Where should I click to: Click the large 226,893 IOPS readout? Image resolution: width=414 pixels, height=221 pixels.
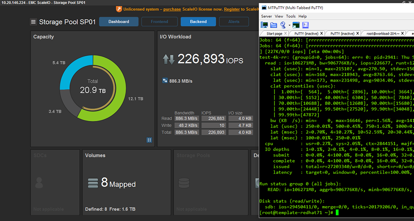pyautogui.click(x=210, y=59)
